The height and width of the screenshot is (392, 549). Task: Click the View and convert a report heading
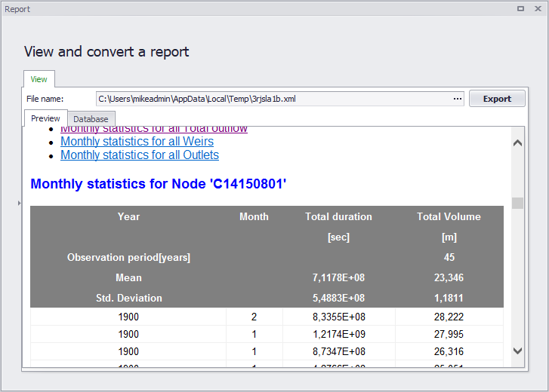[x=106, y=52]
